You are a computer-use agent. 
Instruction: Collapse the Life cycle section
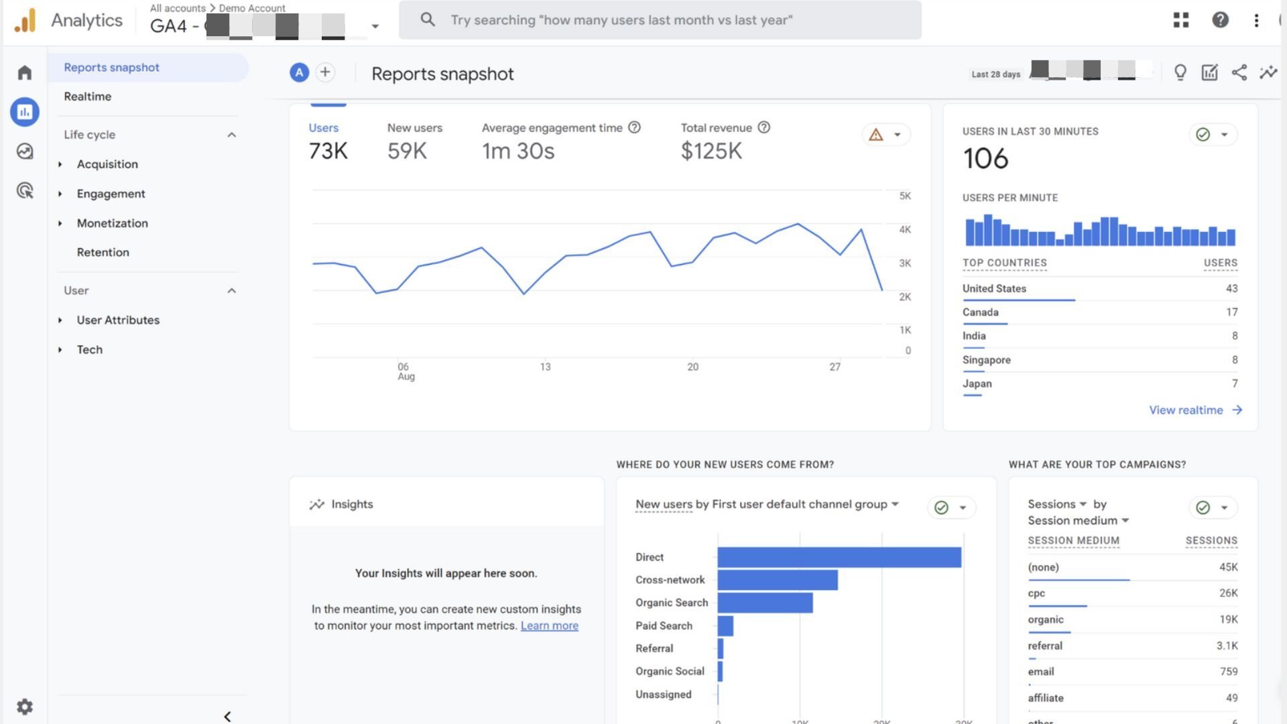[231, 135]
